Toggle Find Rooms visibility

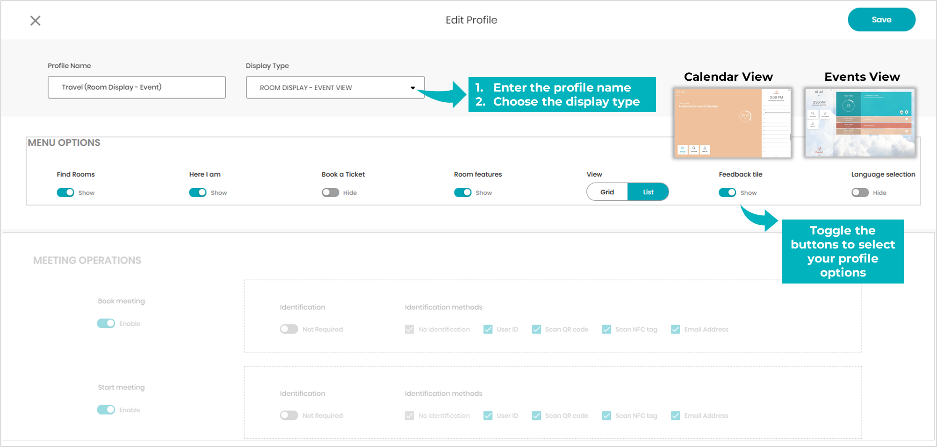[65, 192]
